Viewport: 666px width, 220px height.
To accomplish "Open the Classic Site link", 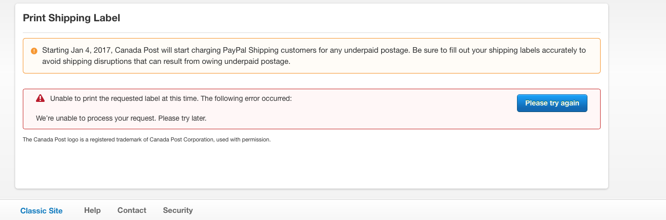I will click(42, 210).
